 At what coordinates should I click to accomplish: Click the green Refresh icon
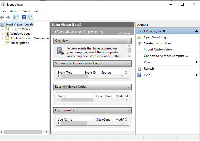[x=139, y=69]
